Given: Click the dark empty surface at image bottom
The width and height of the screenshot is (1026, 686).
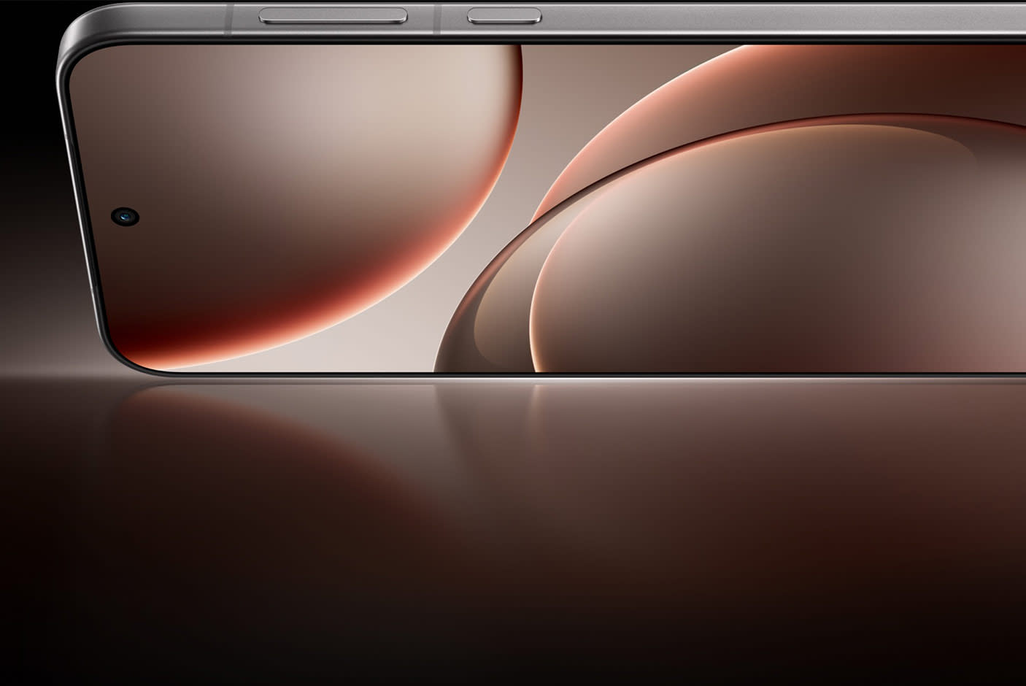Looking at the screenshot, I should [511, 642].
